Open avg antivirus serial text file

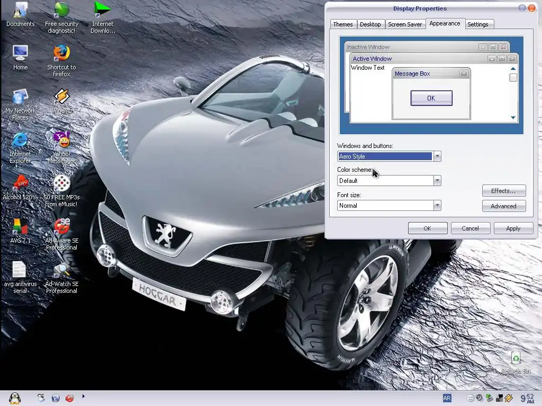coord(21,278)
